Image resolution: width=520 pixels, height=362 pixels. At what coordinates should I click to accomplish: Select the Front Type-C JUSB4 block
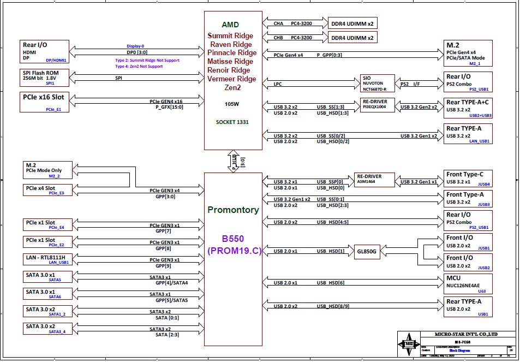click(468, 179)
